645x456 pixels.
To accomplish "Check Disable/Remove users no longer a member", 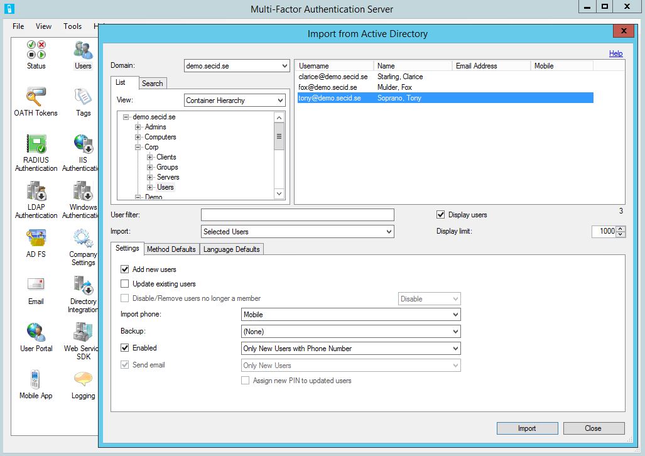I will [124, 298].
